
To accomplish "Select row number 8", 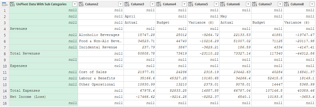I will pos(4,54).
